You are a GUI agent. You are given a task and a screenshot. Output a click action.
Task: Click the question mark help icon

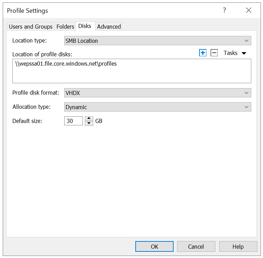[x=224, y=10]
